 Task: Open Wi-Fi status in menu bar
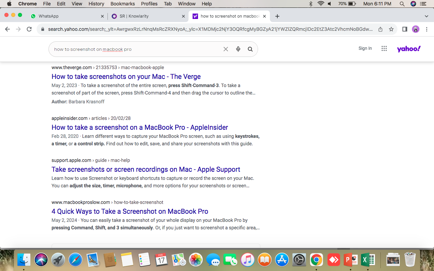click(321, 4)
